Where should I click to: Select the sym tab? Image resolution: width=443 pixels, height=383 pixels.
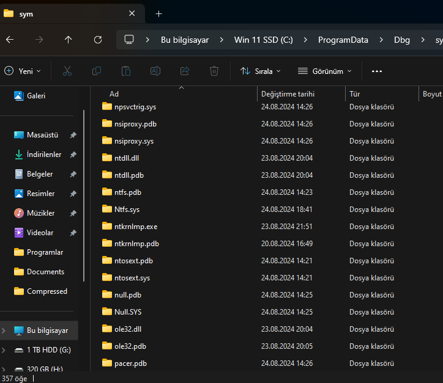(72, 13)
